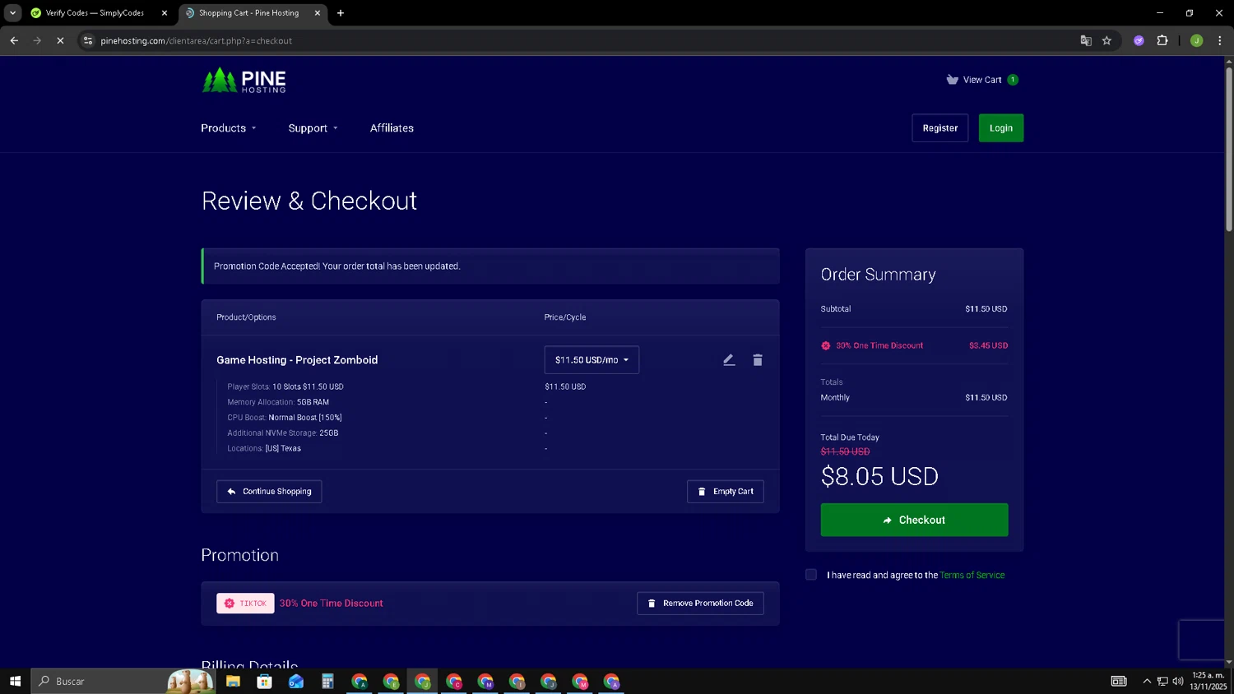The height and width of the screenshot is (694, 1234).
Task: Open Chrome profile avatar J
Action: (1197, 40)
